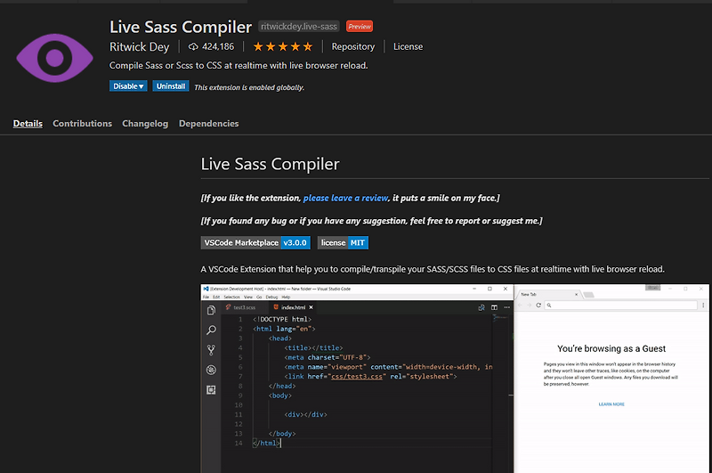The image size is (712, 473).
Task: Click the license MIT badge
Action: [x=343, y=242]
